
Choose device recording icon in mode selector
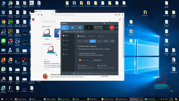point(112,41)
